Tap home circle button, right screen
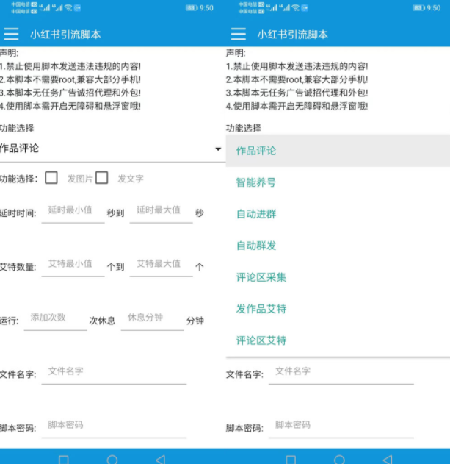 point(339,460)
